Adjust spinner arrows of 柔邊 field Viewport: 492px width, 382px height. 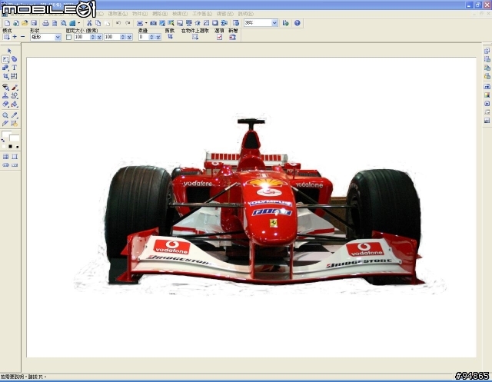click(152, 37)
